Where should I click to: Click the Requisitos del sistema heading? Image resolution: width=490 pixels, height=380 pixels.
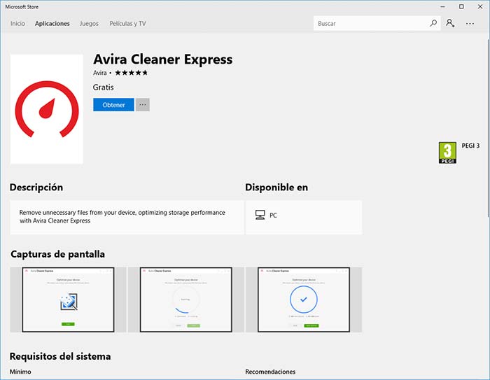[60, 356]
